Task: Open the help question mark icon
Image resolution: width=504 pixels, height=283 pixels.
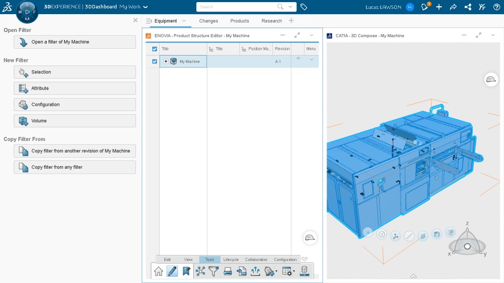Action: (x=497, y=7)
